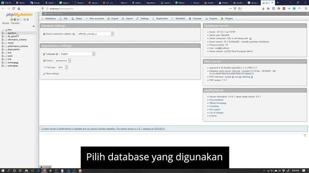Open the Engines tab

pyautogui.click(x=211, y=18)
